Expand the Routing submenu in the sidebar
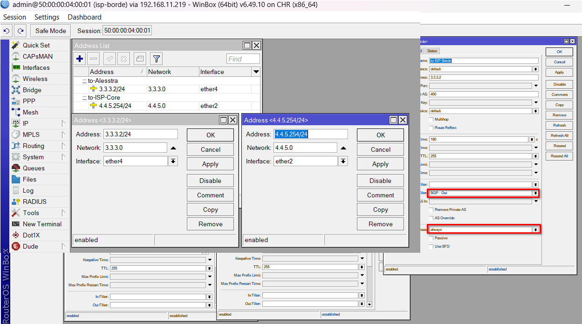The image size is (582, 324). pyautogui.click(x=63, y=146)
